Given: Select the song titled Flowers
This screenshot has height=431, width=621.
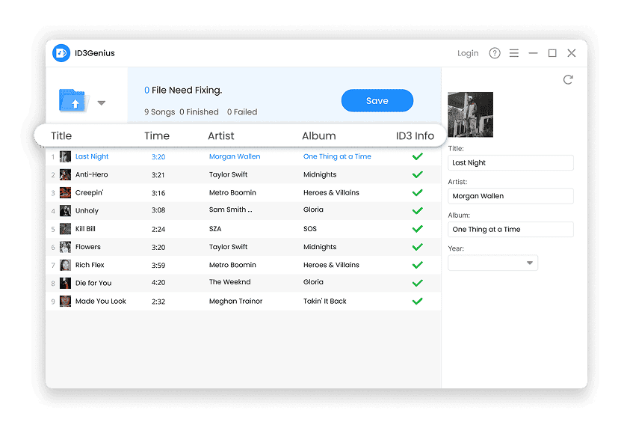Looking at the screenshot, I should pyautogui.click(x=88, y=247).
